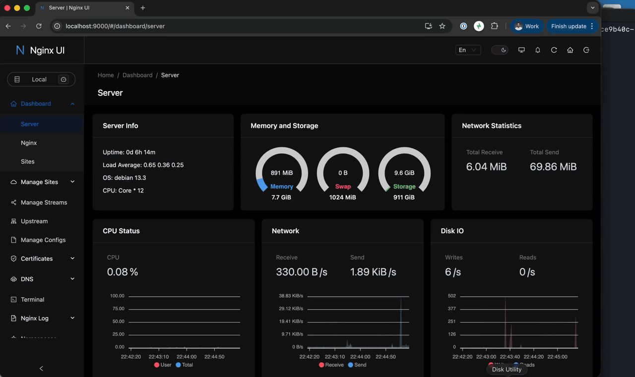
Task: Toggle the Send series in Network legend
Action: pyautogui.click(x=357, y=365)
